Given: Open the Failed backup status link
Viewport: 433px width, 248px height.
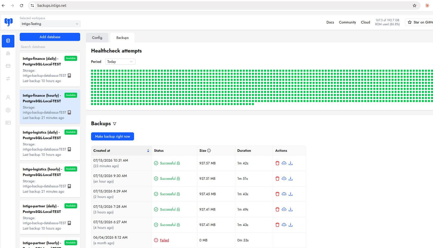Looking at the screenshot, I should click(164, 240).
